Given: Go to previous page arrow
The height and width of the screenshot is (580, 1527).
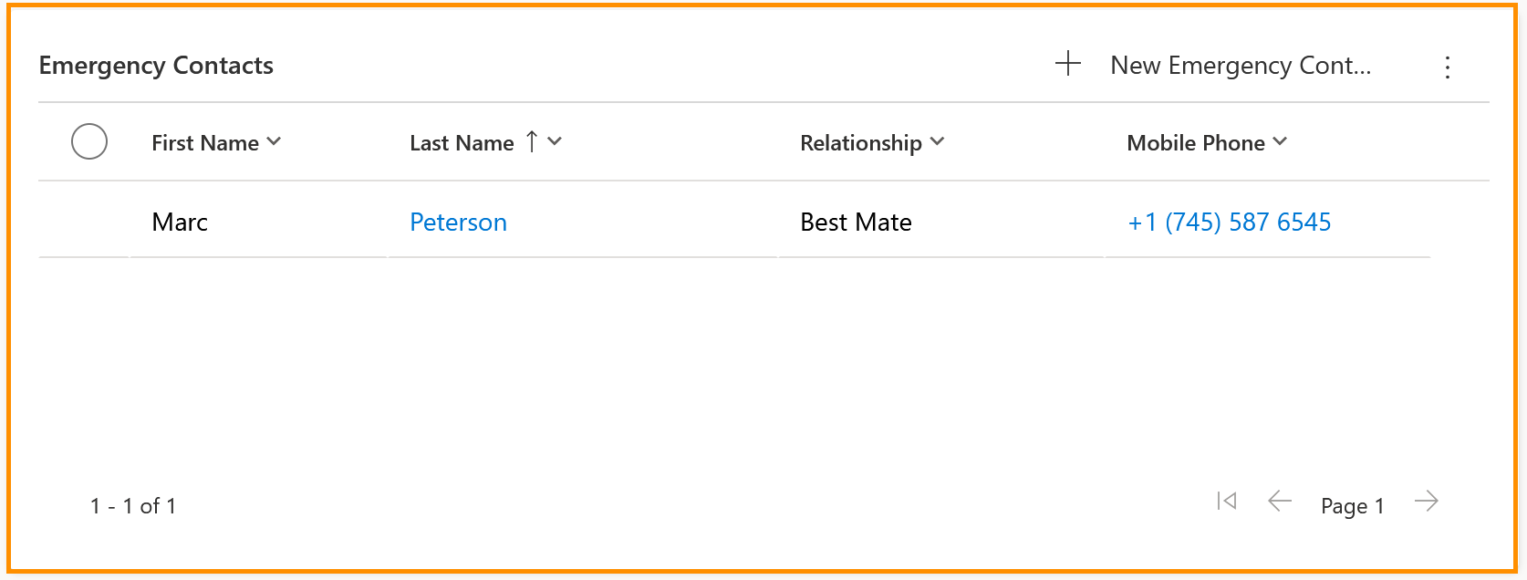Looking at the screenshot, I should point(1280,502).
